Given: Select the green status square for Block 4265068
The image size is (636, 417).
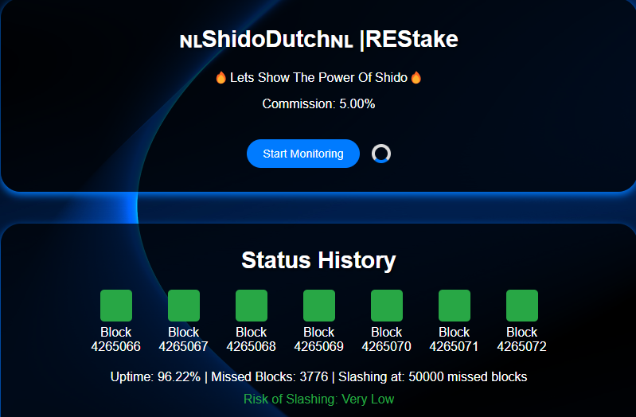Looking at the screenshot, I should point(252,306).
